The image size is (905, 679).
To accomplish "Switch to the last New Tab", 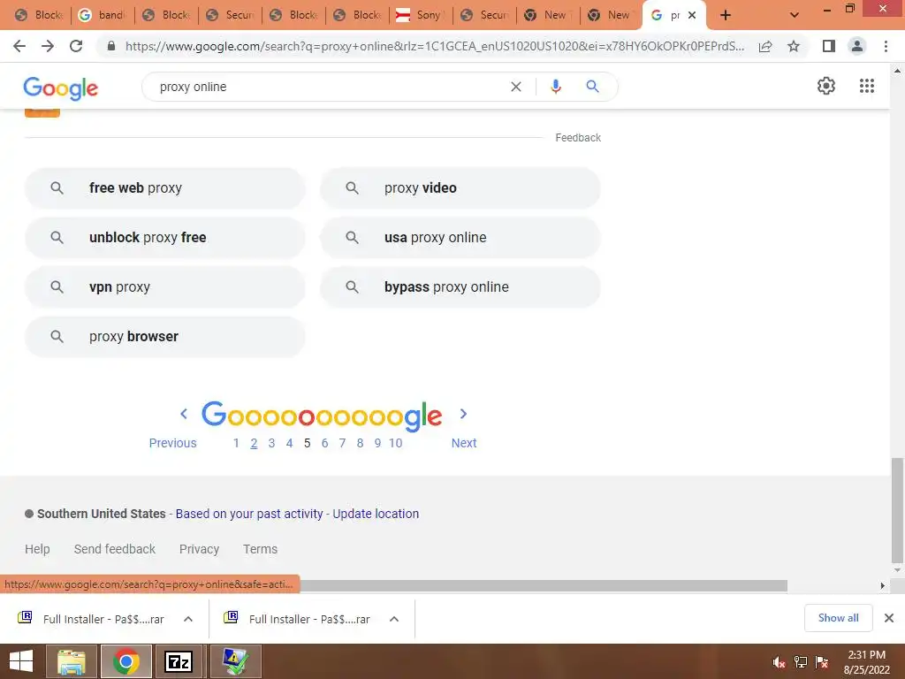I will tap(611, 15).
